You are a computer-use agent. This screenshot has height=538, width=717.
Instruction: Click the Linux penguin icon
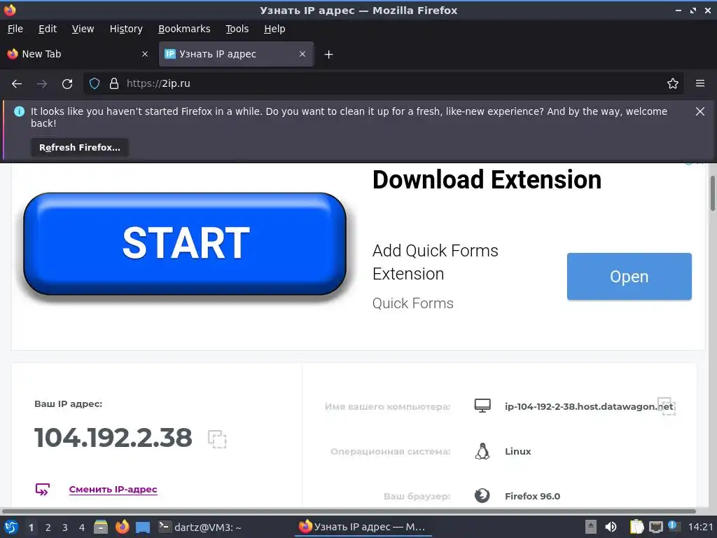pyautogui.click(x=482, y=451)
